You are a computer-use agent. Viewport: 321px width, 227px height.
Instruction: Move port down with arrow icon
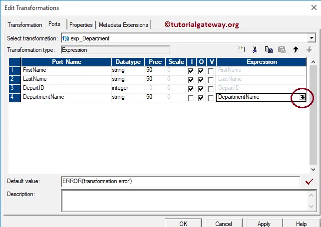click(309, 49)
